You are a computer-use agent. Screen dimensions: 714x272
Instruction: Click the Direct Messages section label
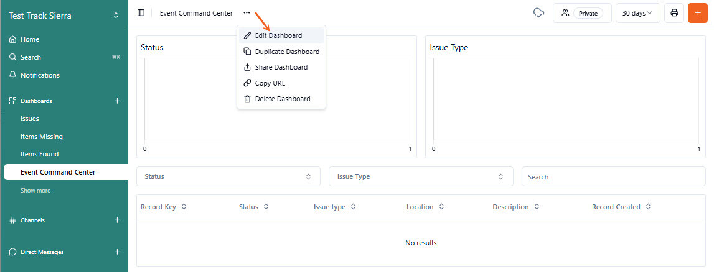point(42,252)
